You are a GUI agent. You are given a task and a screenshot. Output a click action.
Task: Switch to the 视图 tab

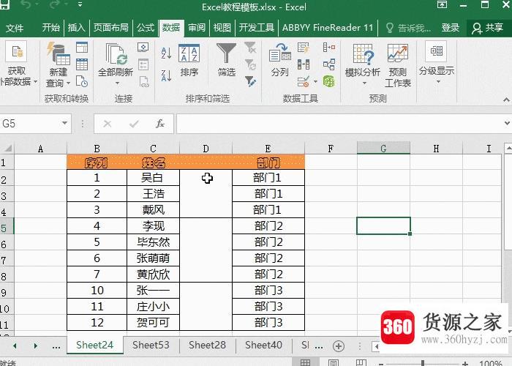pyautogui.click(x=222, y=28)
